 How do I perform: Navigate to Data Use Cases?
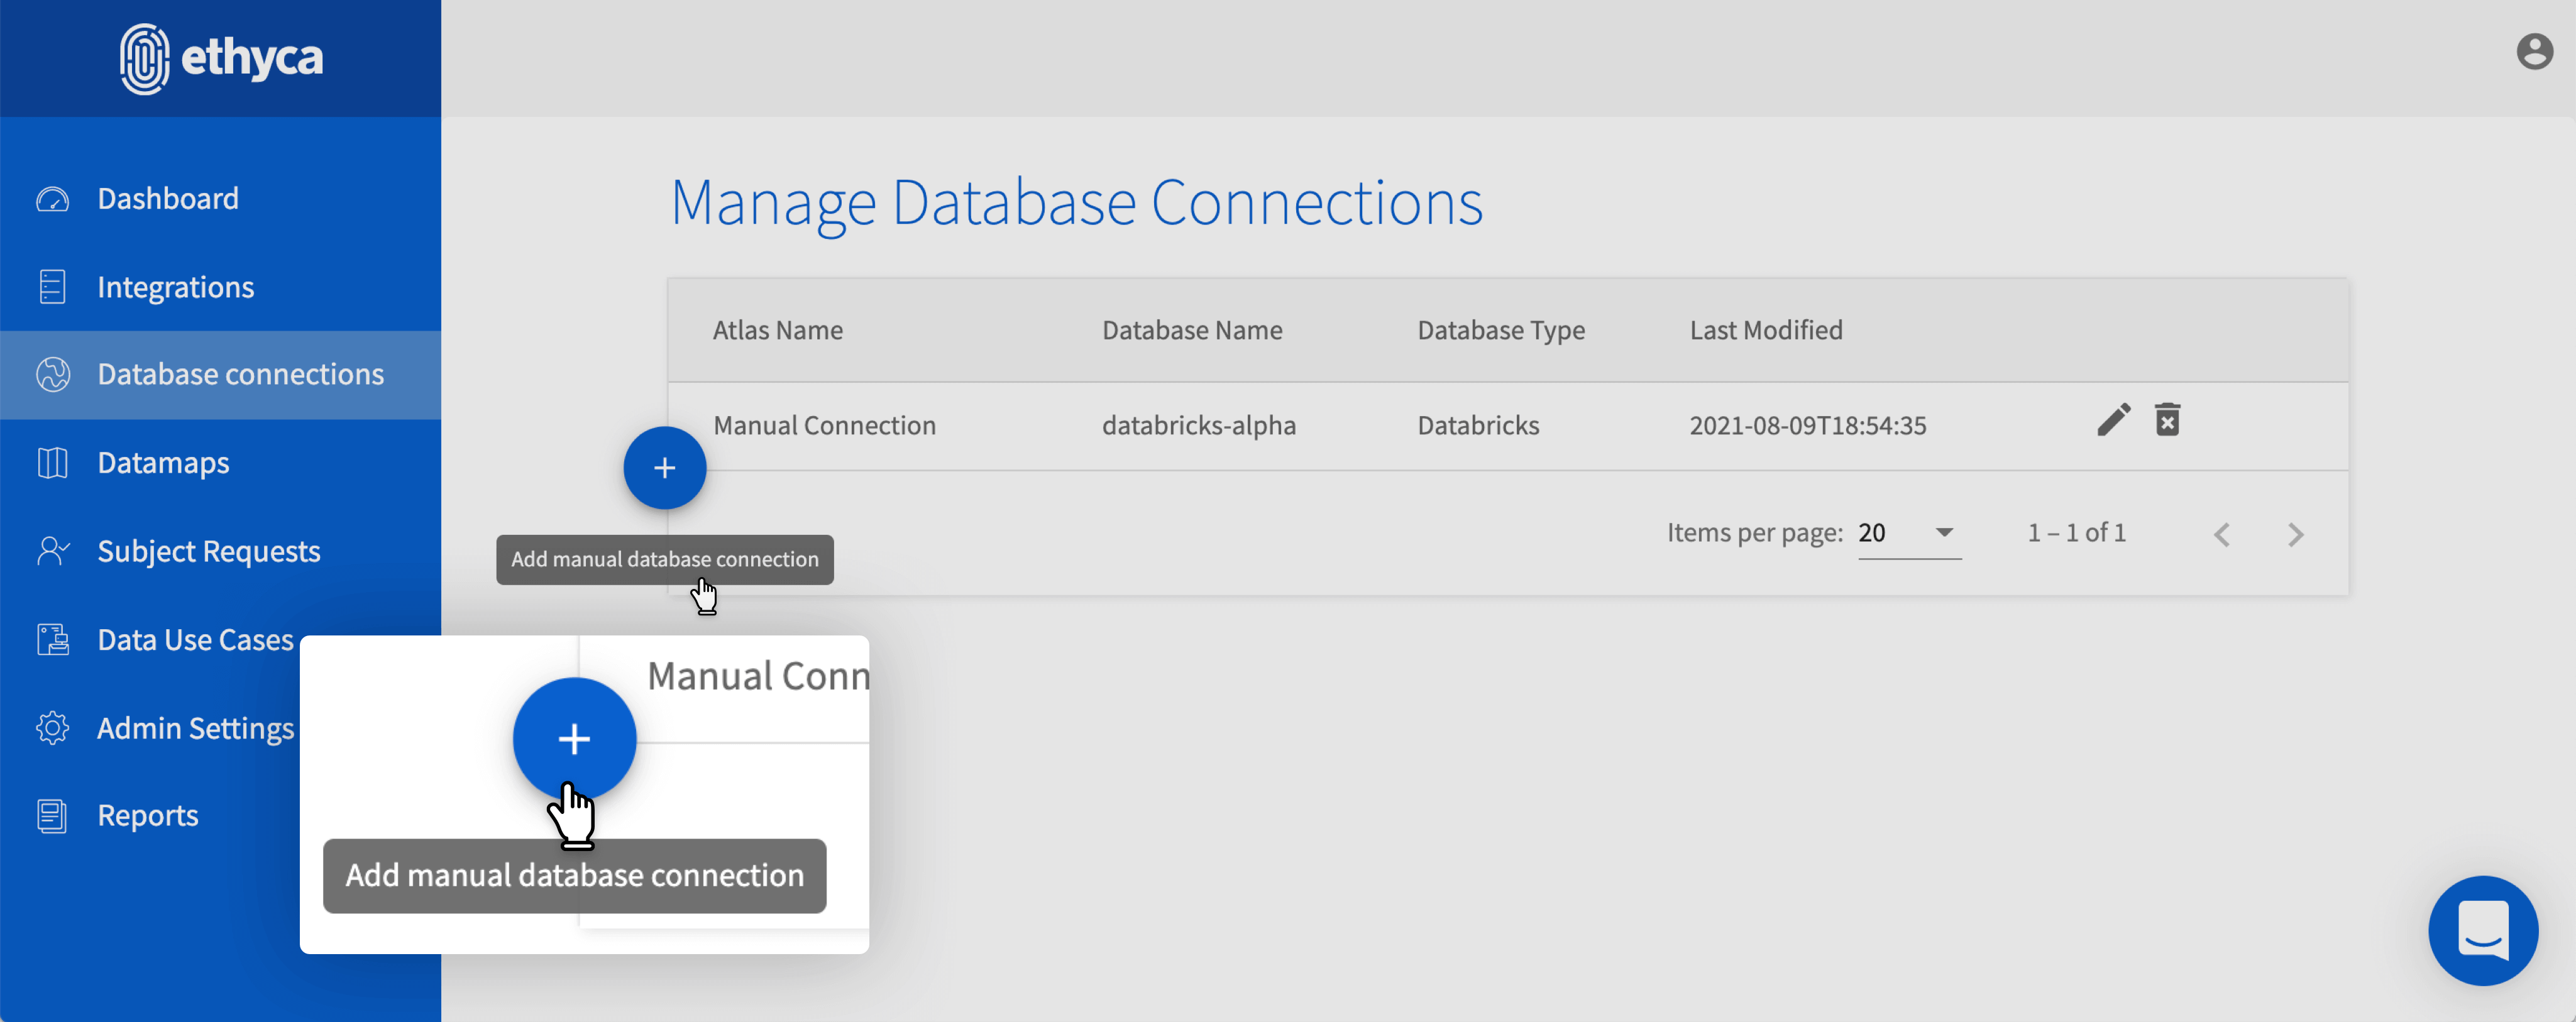[x=195, y=640]
